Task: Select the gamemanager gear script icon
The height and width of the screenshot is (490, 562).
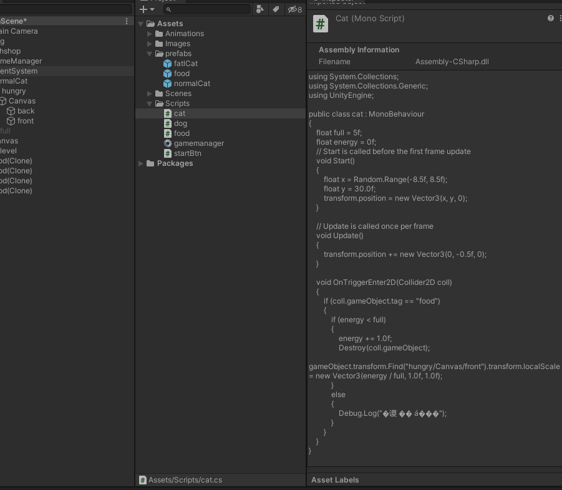Action: [x=167, y=143]
